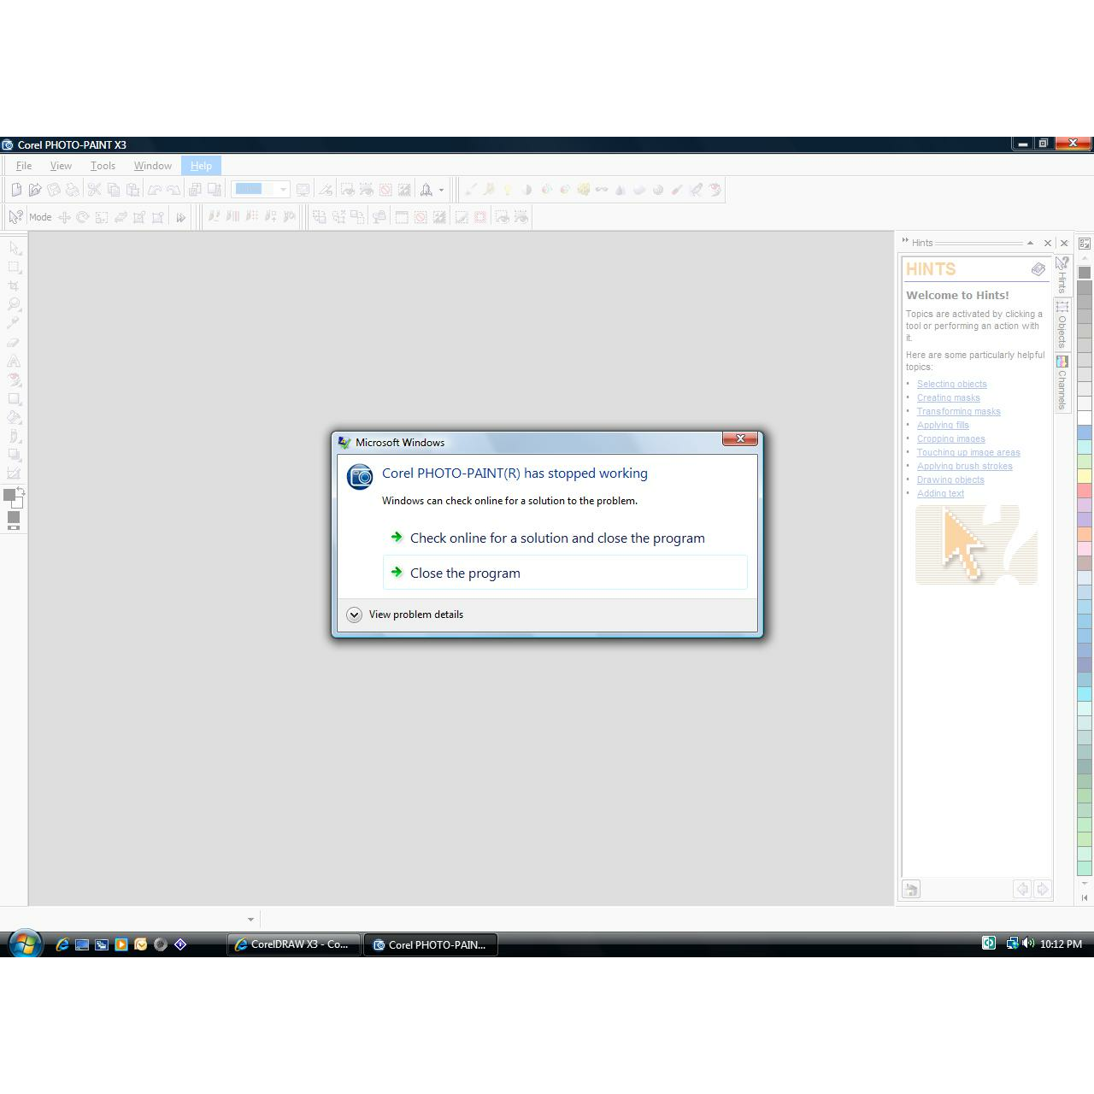1094x1094 pixels.
Task: Open the zoom level combo box
Action: (x=260, y=190)
